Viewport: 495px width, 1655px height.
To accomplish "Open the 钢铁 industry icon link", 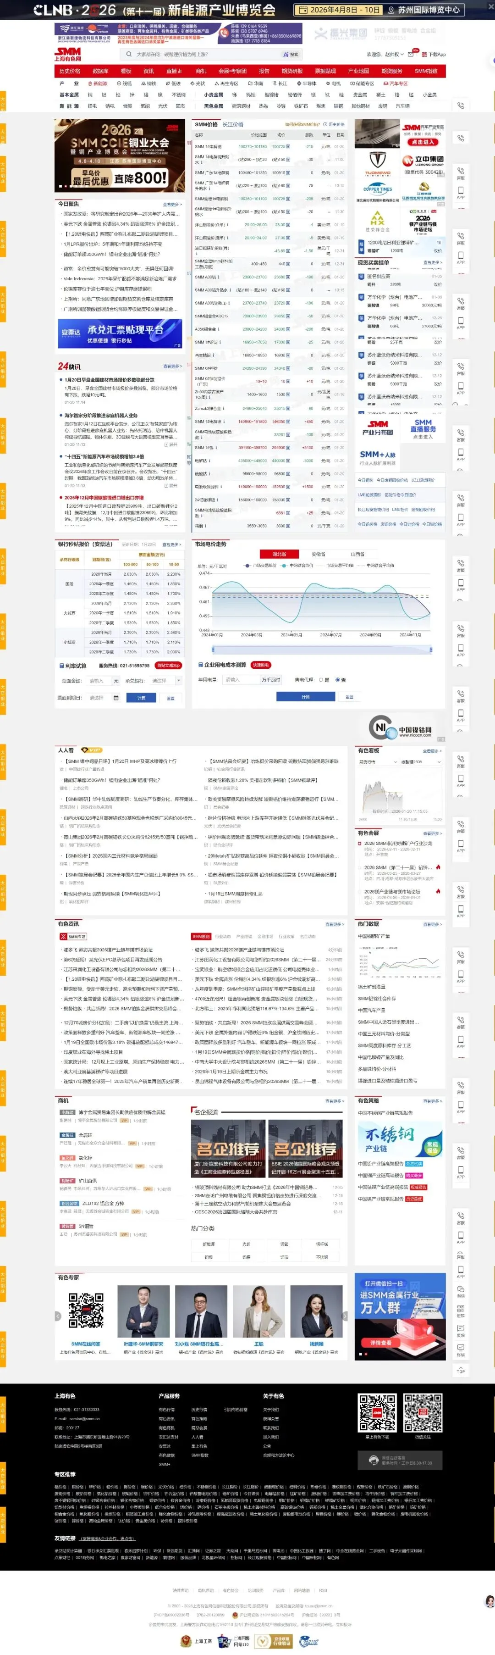I will click(149, 83).
